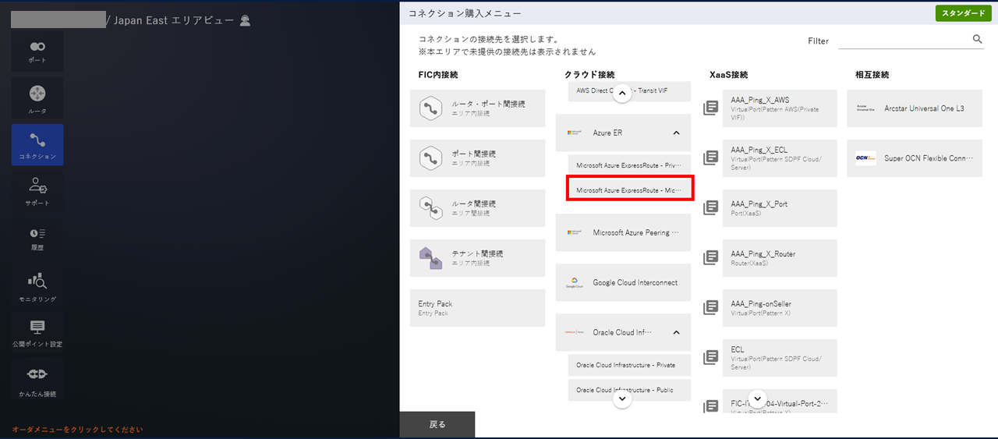Click the 戻る back button
This screenshot has width=998, height=439.
(x=437, y=425)
